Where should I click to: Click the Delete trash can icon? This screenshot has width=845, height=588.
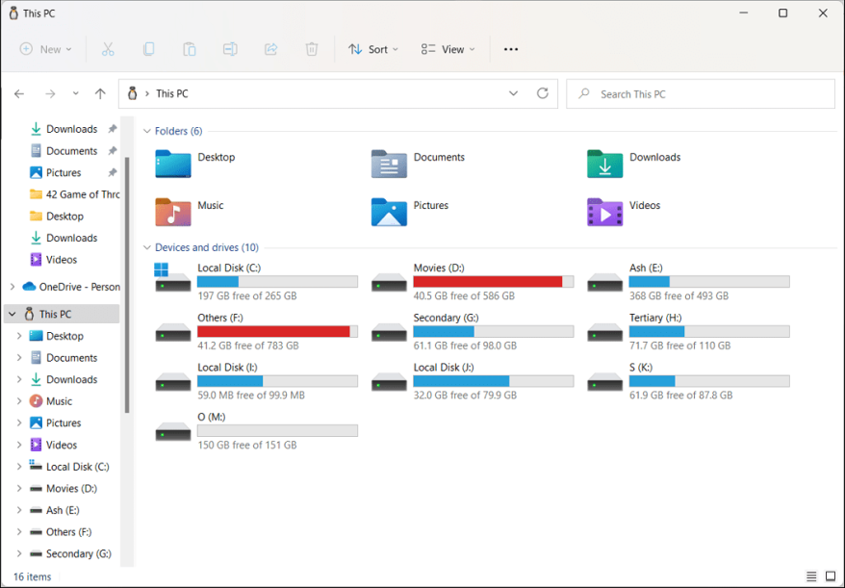pyautogui.click(x=312, y=49)
